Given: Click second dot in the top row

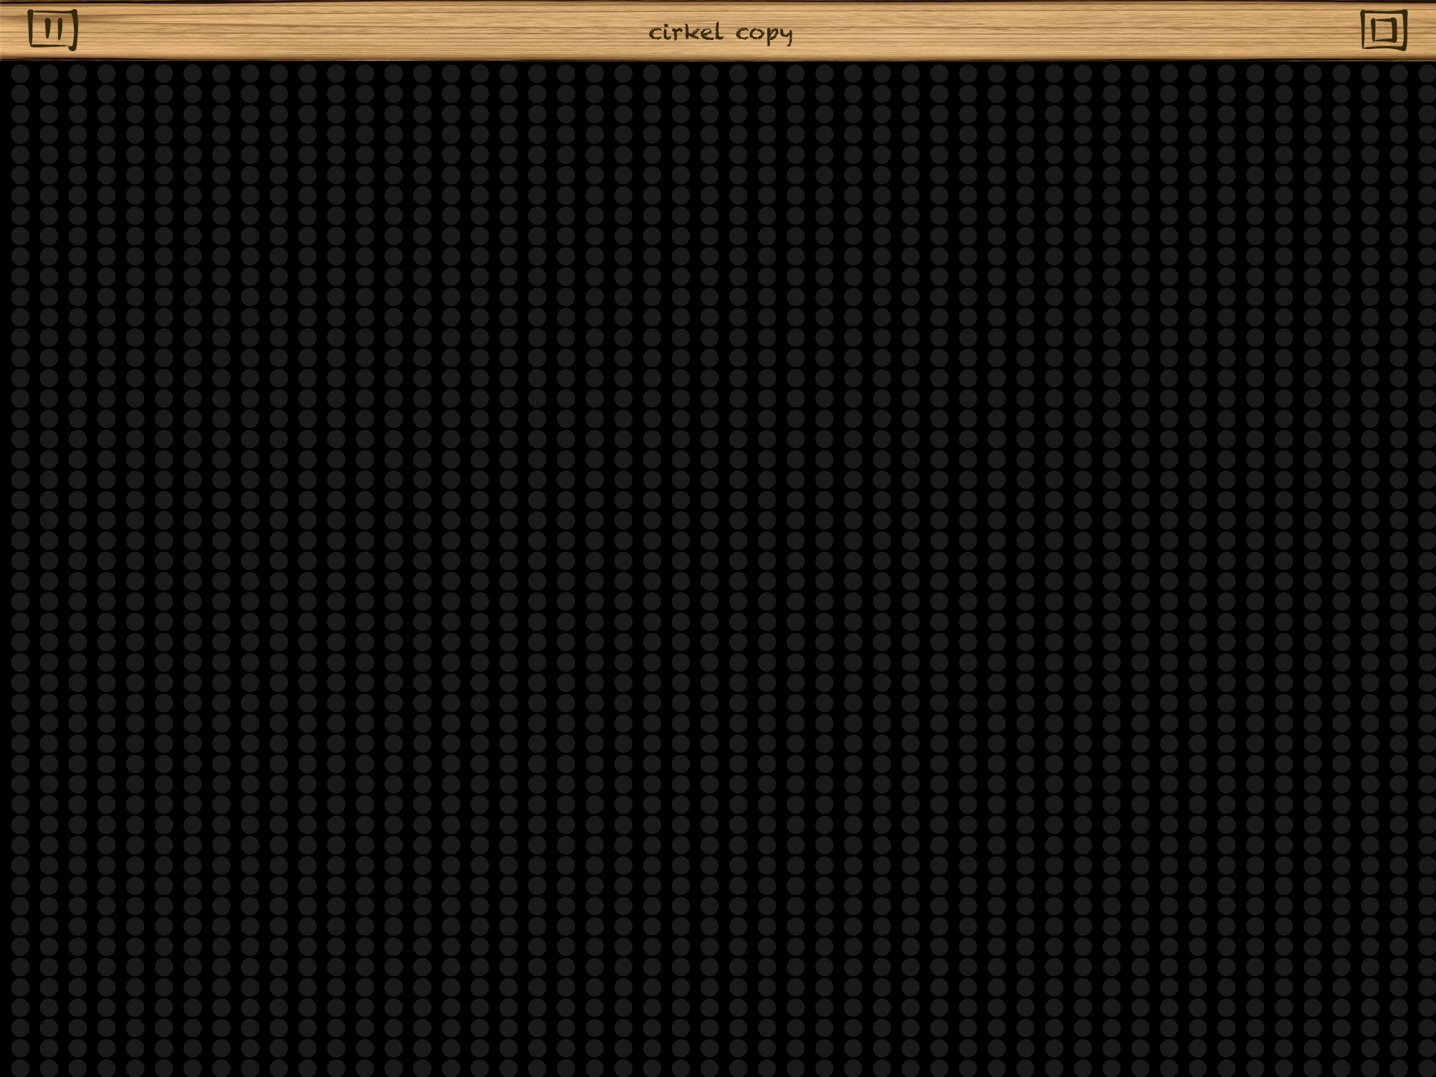Looking at the screenshot, I should click(x=48, y=72).
